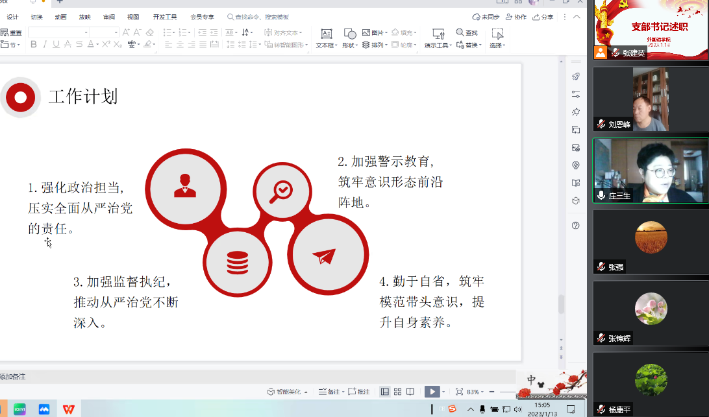Click the 查找 find tool
Viewport: 709px width, 417px height.
(x=467, y=32)
